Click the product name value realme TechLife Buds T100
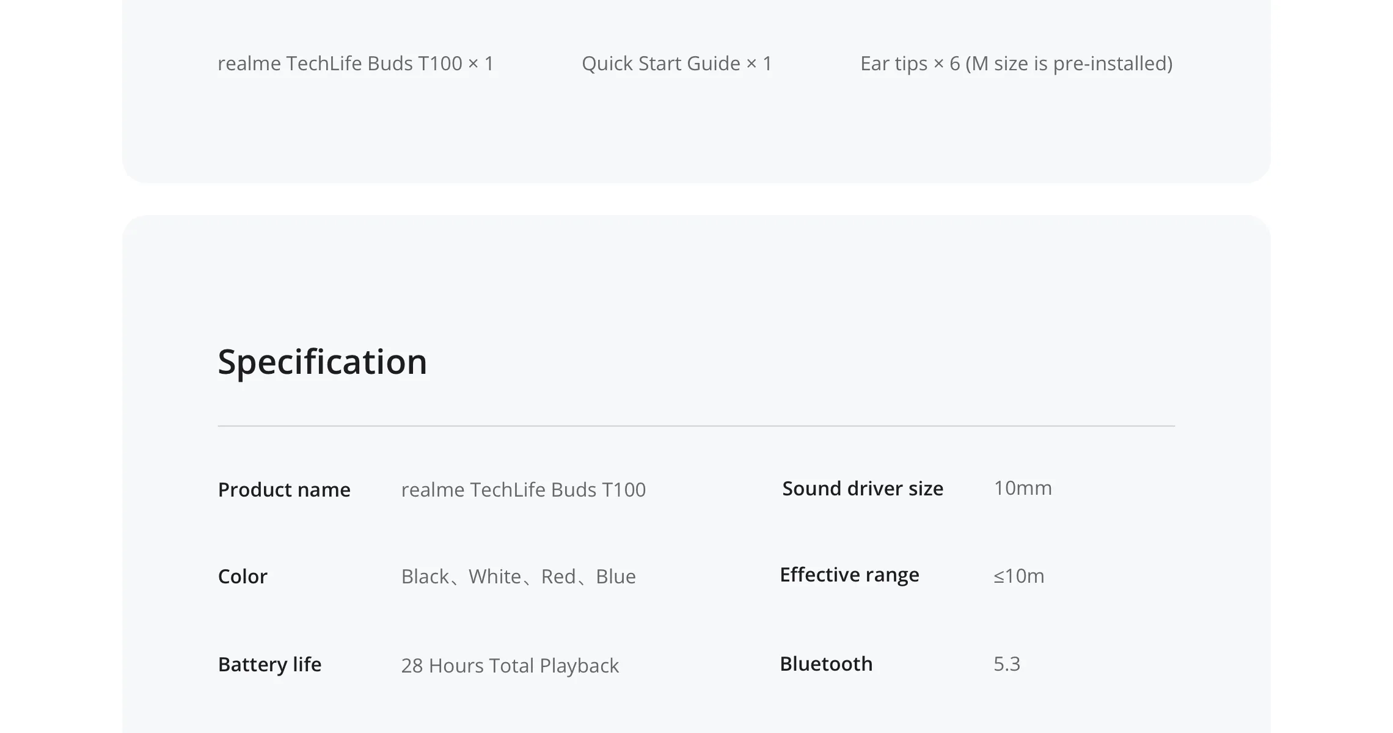The image size is (1393, 733). click(524, 490)
